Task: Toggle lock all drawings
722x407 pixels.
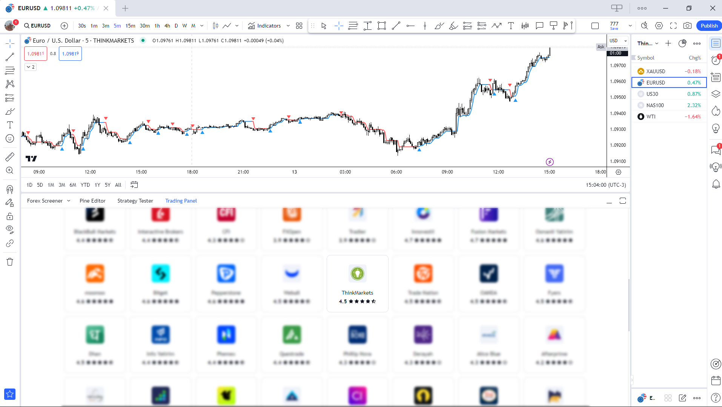Action: [10, 216]
